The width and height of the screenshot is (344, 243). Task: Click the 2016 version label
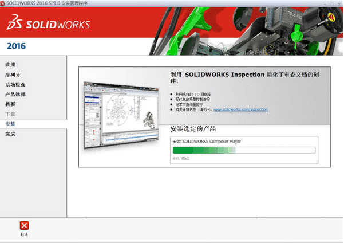click(17, 46)
